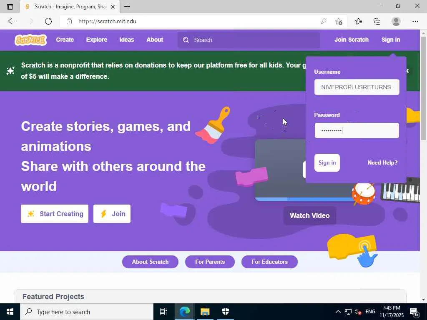Click Join Scratch in the navbar
This screenshot has height=320, width=427.
point(351,40)
